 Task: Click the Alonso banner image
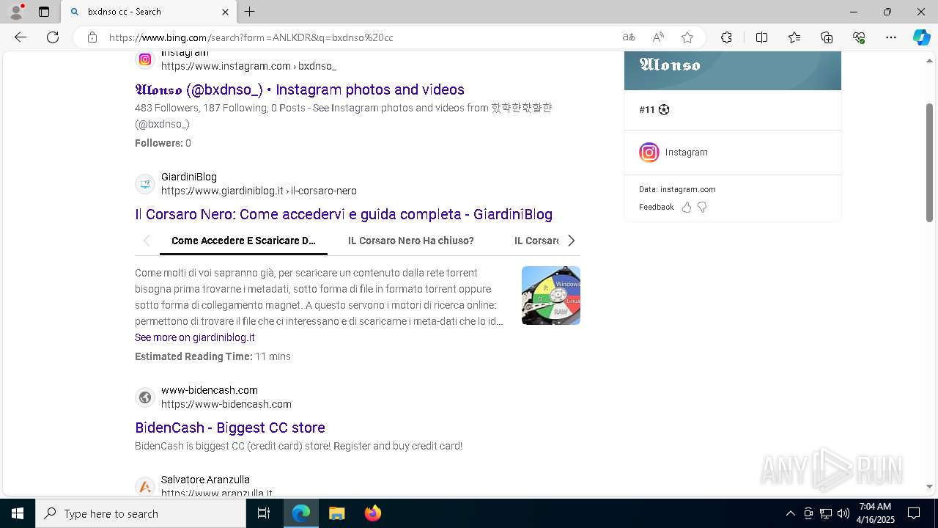(x=733, y=70)
